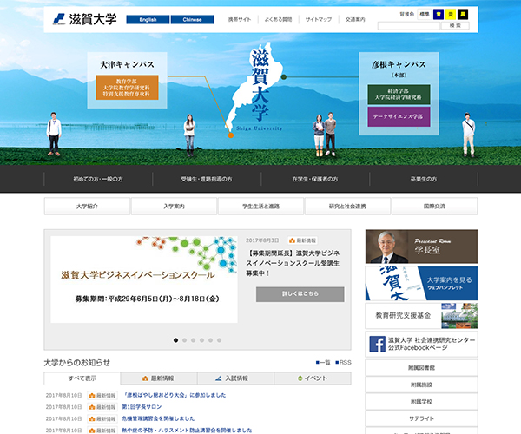Open 受験生・進路指導の方 menu
The height and width of the screenshot is (434, 521).
point(207,179)
